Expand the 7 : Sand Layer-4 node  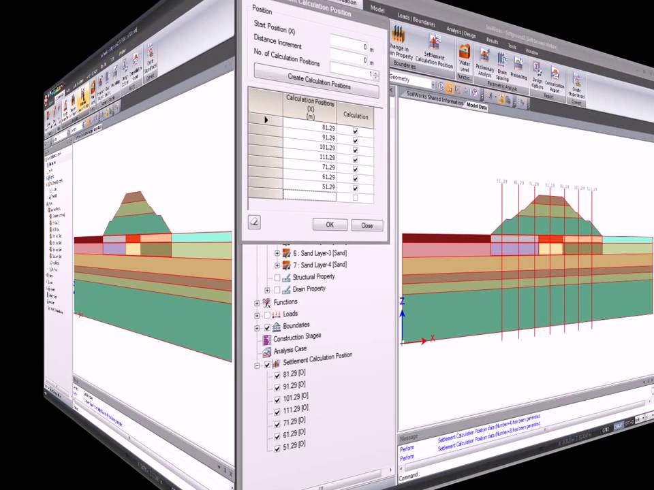277,265
